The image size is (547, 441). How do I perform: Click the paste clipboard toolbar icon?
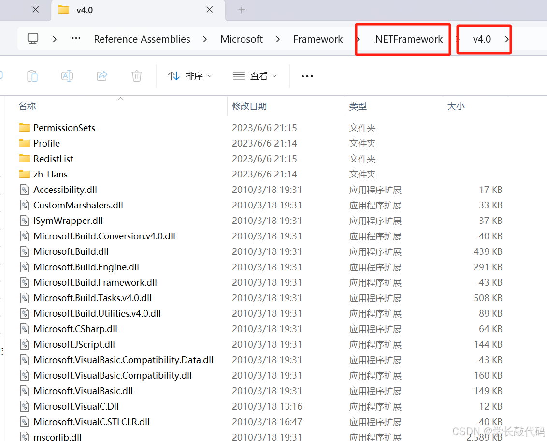(32, 76)
